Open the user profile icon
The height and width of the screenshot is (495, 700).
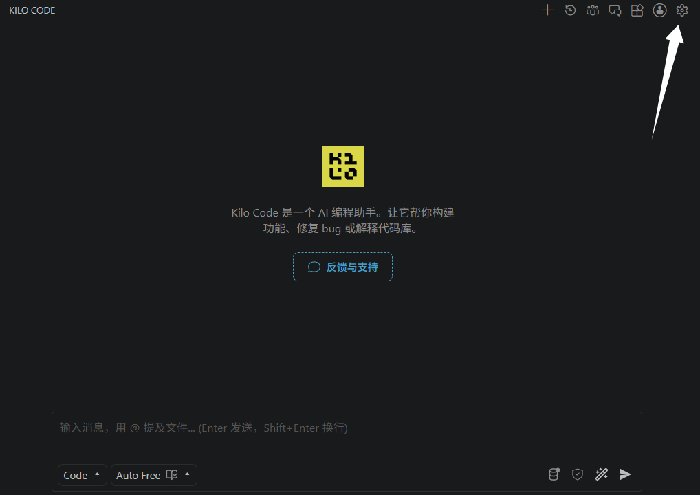[x=659, y=10]
